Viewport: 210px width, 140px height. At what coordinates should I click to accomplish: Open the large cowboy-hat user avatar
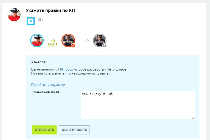pos(14,15)
